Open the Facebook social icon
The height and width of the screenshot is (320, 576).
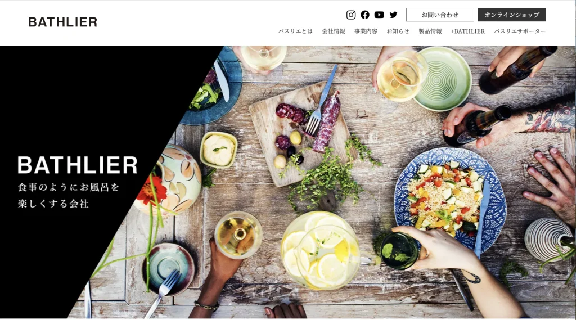point(364,15)
